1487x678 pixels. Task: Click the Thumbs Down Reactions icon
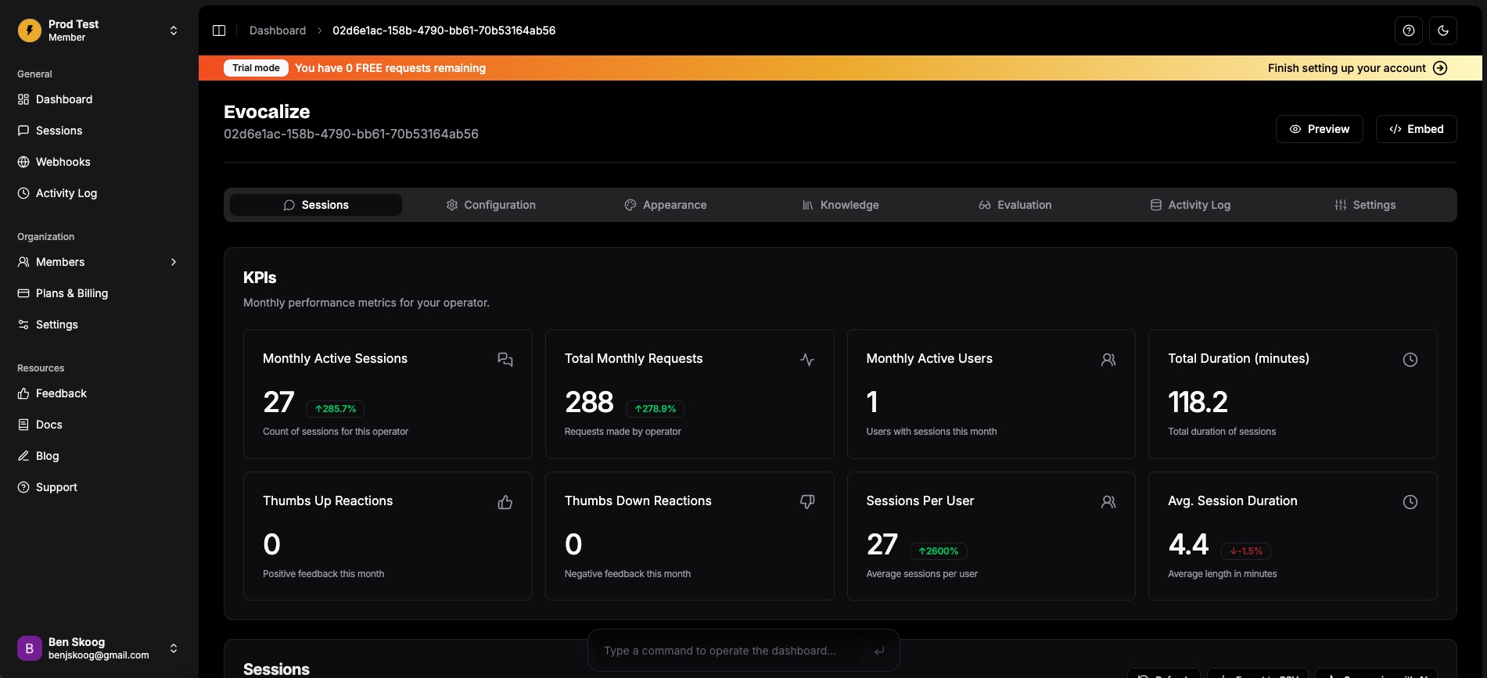(x=807, y=502)
